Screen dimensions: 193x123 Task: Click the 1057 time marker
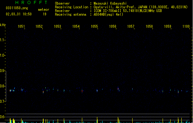131,26
